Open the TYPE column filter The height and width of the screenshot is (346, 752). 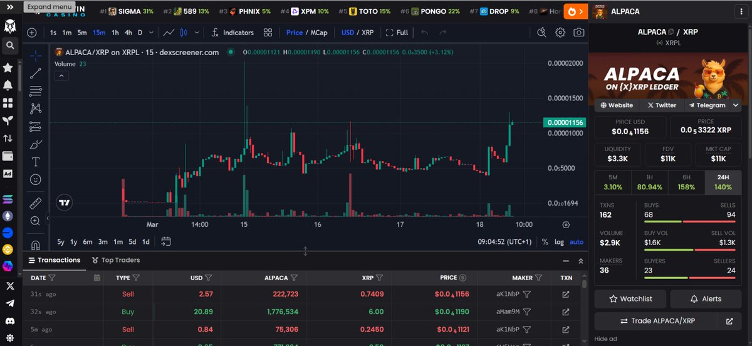coord(136,278)
